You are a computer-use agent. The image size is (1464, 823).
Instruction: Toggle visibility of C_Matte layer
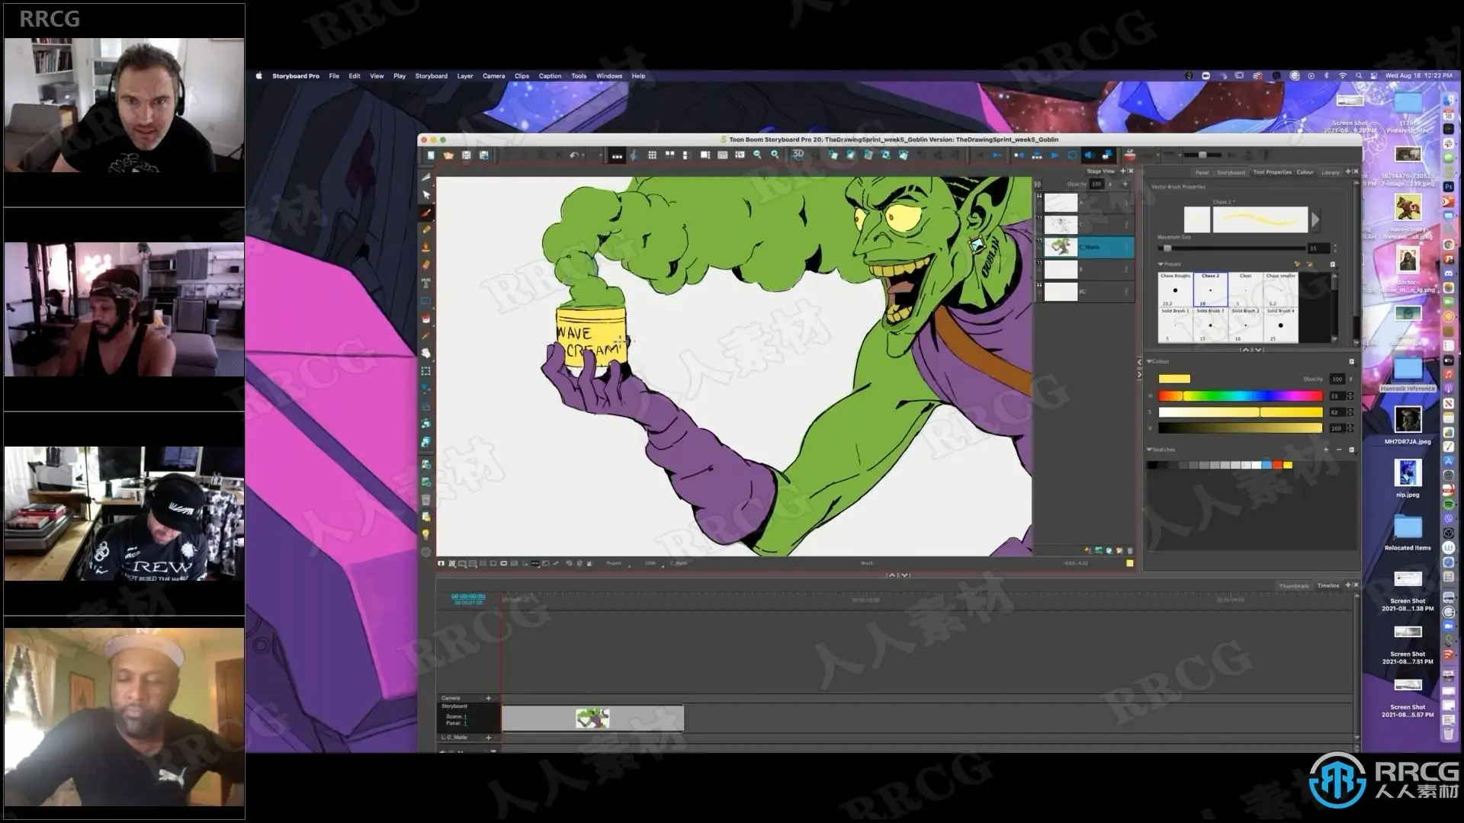[x=1039, y=241]
